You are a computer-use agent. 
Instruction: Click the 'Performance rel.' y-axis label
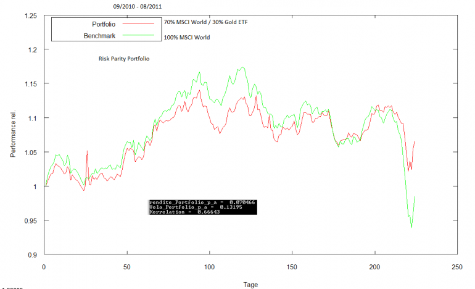13,134
